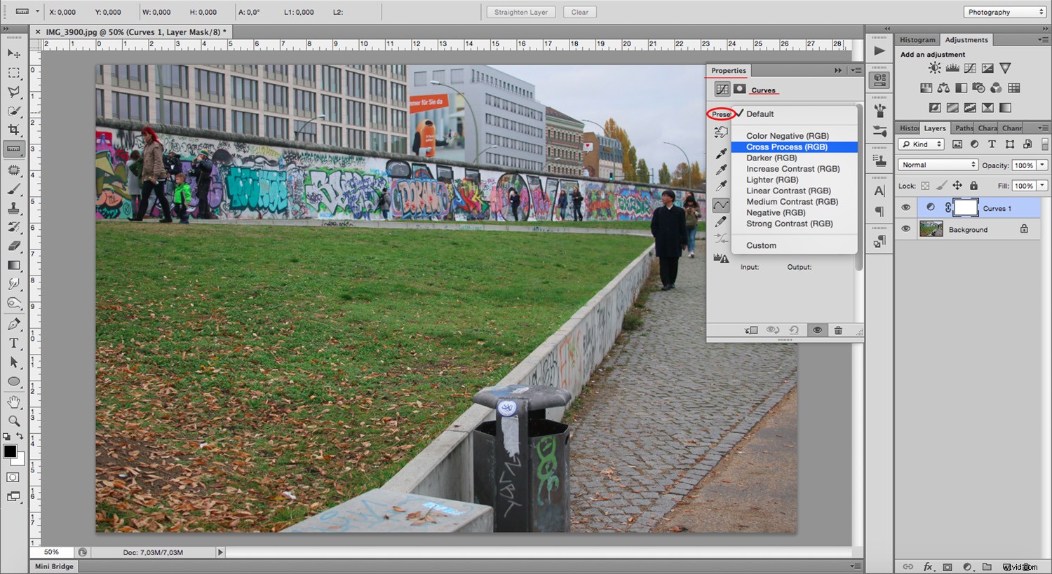Click the trash icon in the Properties panel
1052x574 pixels.
(x=838, y=330)
